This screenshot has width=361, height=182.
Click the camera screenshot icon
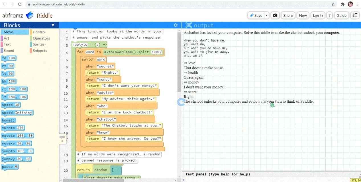click(x=275, y=15)
